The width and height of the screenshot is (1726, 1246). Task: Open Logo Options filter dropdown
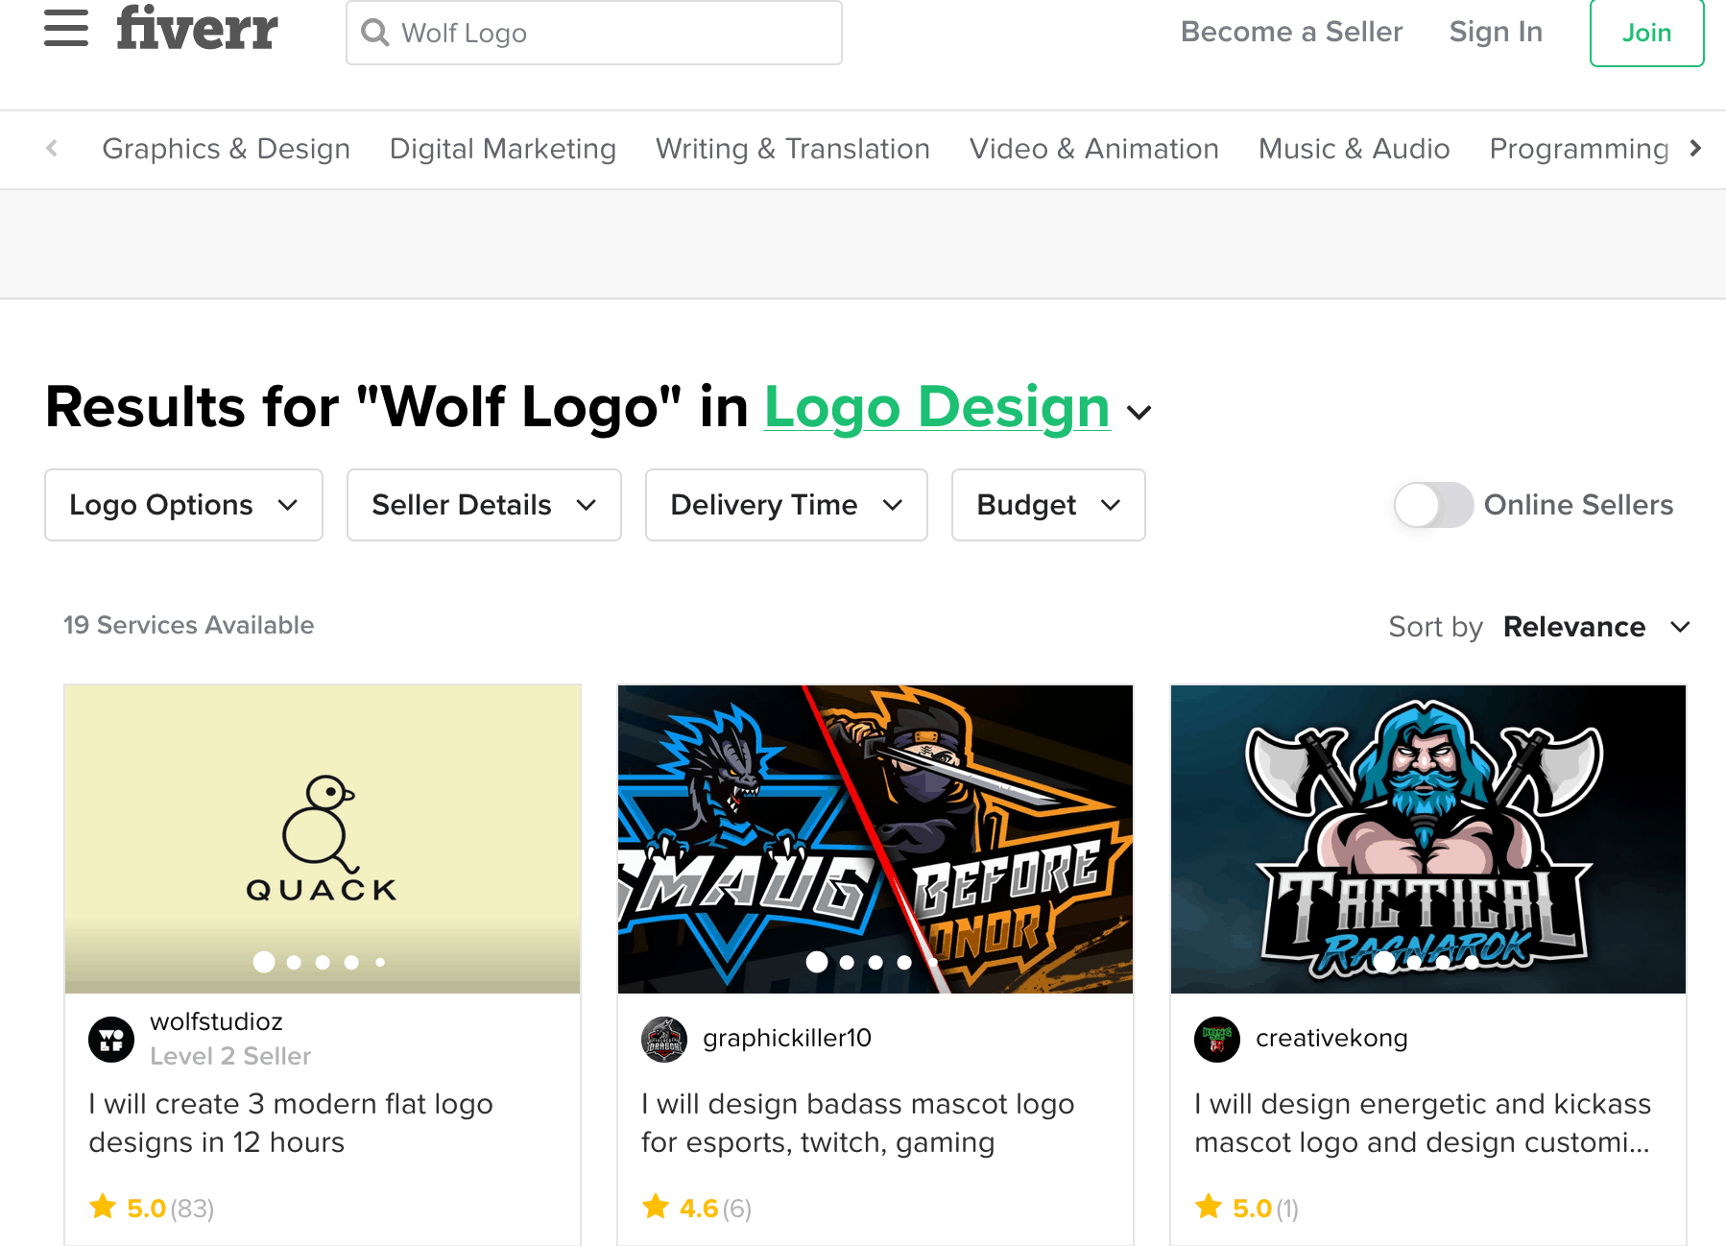pyautogui.click(x=183, y=505)
